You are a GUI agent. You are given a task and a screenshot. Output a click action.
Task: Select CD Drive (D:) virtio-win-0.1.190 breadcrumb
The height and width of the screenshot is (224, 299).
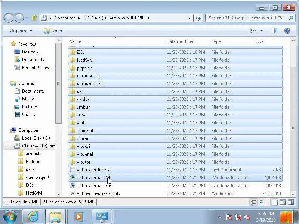point(114,18)
